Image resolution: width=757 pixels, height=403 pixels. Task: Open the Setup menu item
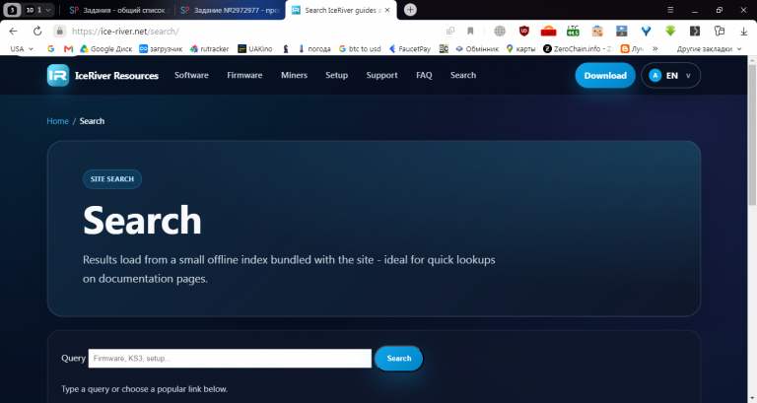[336, 75]
